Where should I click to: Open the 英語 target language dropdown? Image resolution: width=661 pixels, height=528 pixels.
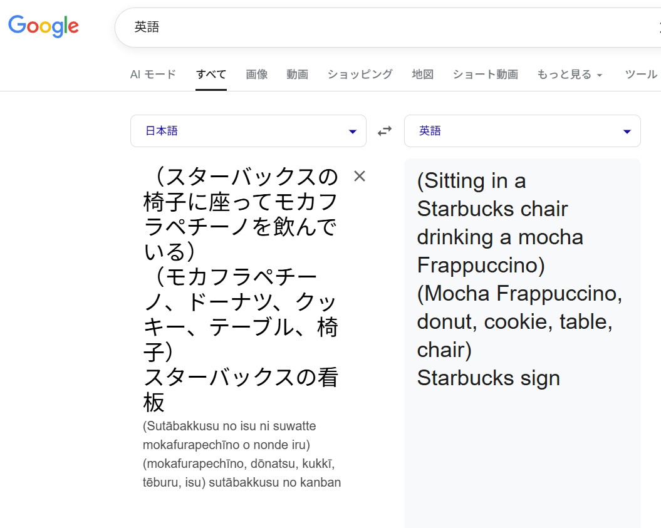click(522, 131)
